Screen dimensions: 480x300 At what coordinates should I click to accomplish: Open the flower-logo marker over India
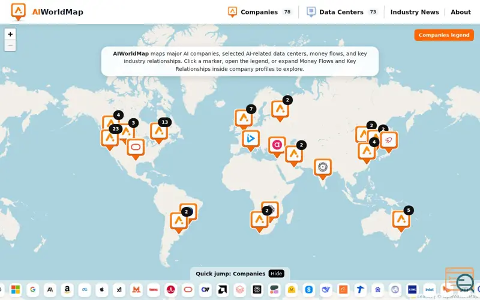[x=323, y=169]
